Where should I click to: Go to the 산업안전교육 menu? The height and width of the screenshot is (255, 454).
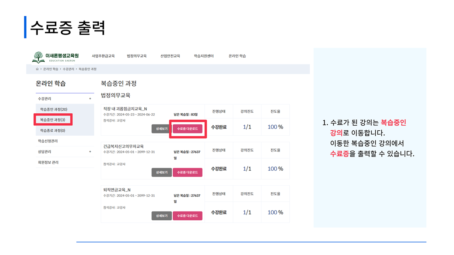point(170,56)
